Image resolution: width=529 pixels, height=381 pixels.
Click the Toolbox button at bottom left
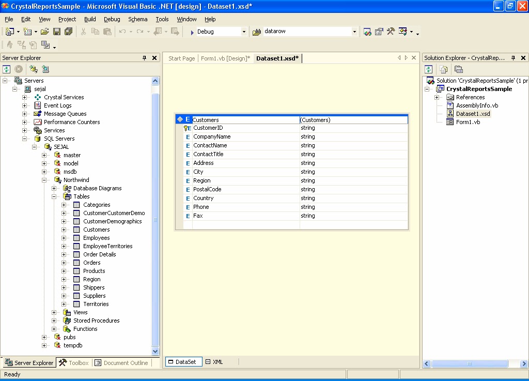pos(74,362)
